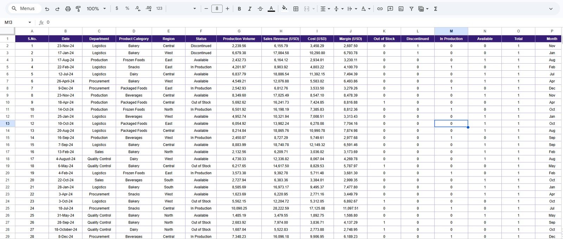Select row 1 header
The width and height of the screenshot is (563, 239).
pyautogui.click(x=7, y=39)
